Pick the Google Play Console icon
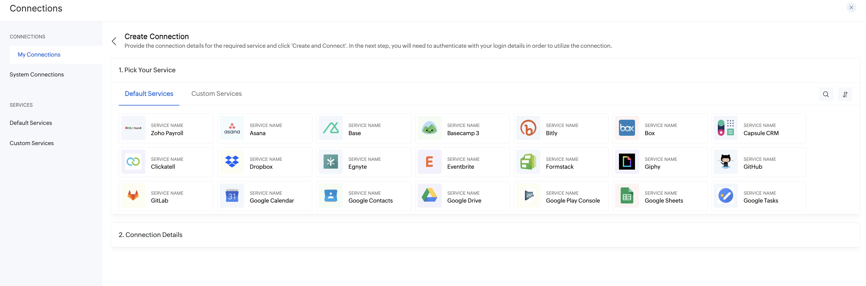The height and width of the screenshot is (286, 866). (x=528, y=196)
